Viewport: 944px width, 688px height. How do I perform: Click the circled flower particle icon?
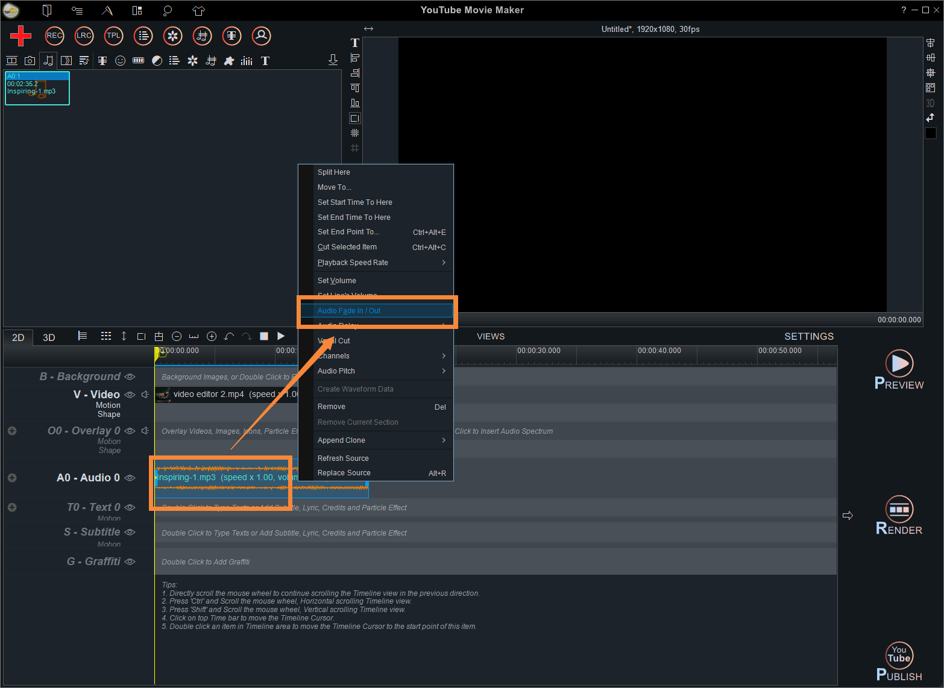click(x=172, y=36)
